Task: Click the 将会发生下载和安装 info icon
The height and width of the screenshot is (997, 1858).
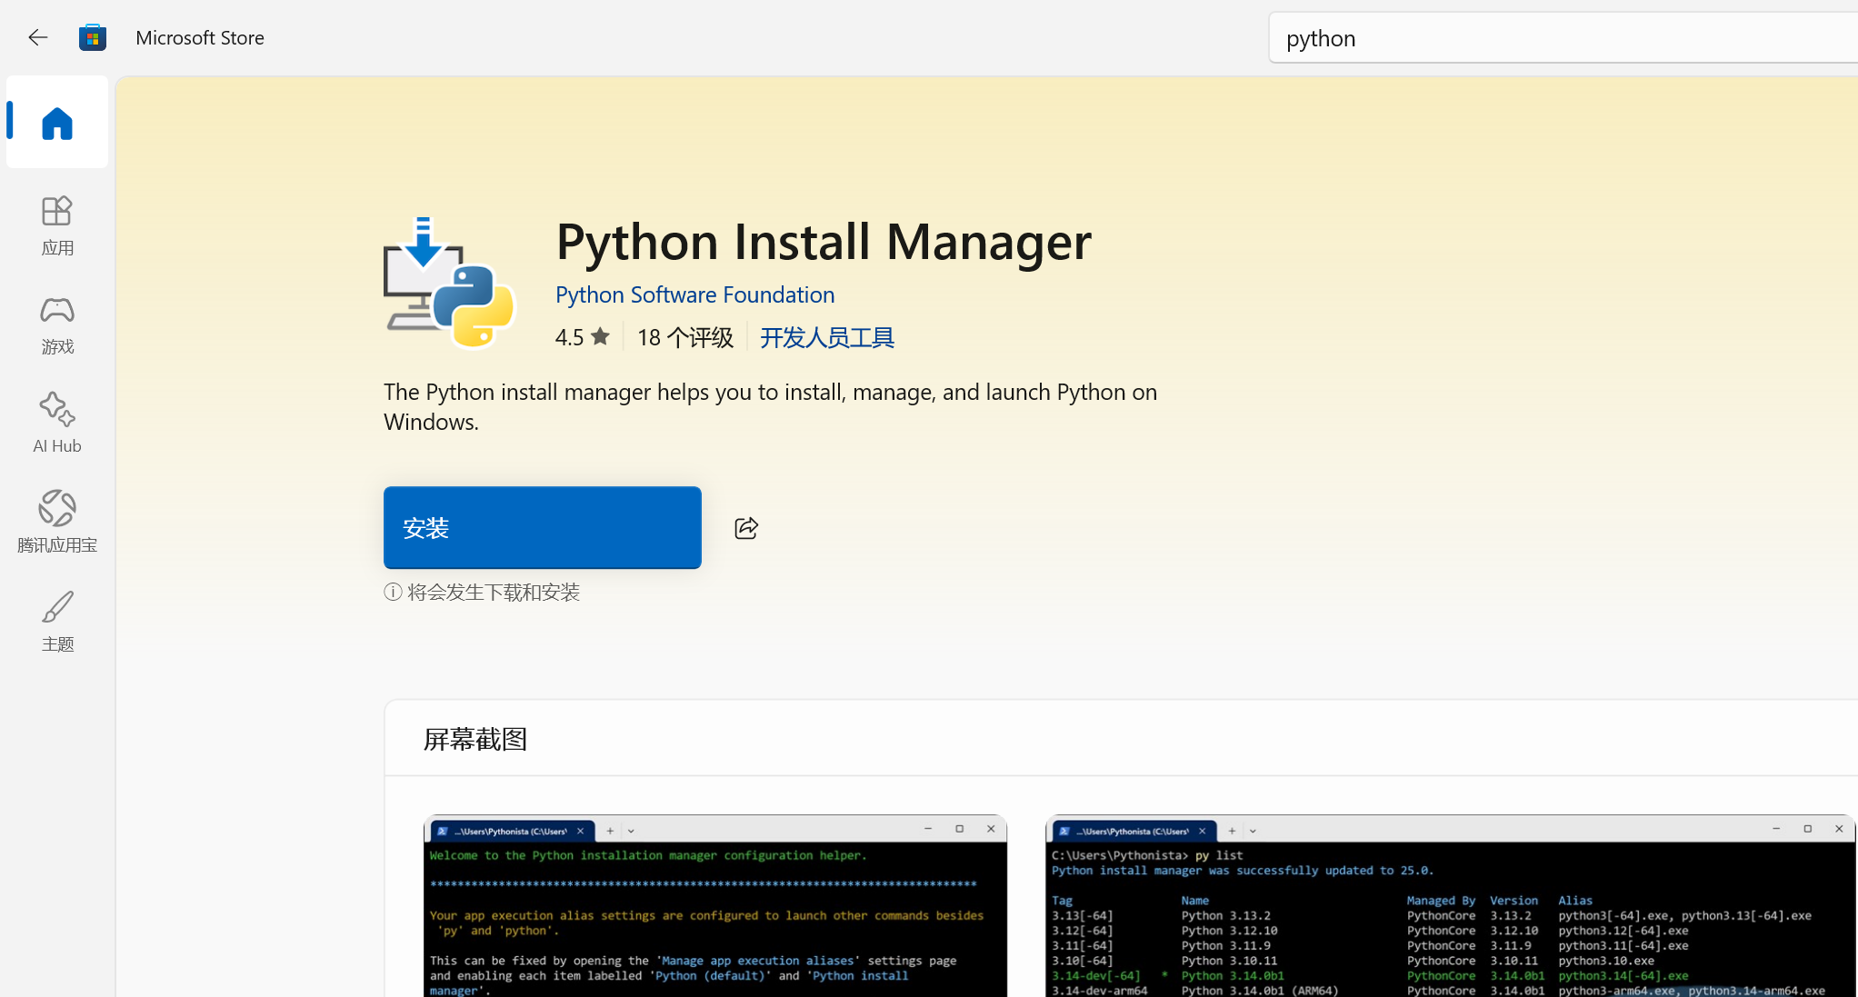Action: [393, 593]
